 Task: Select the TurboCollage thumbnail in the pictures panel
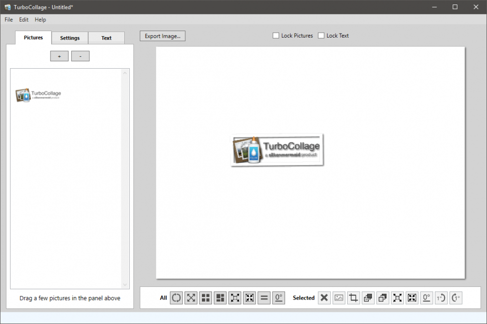(38, 94)
